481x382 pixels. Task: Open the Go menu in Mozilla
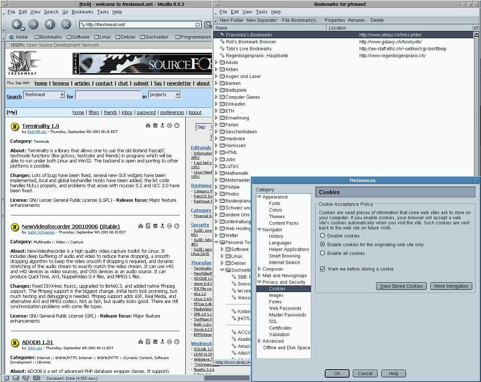pos(65,12)
